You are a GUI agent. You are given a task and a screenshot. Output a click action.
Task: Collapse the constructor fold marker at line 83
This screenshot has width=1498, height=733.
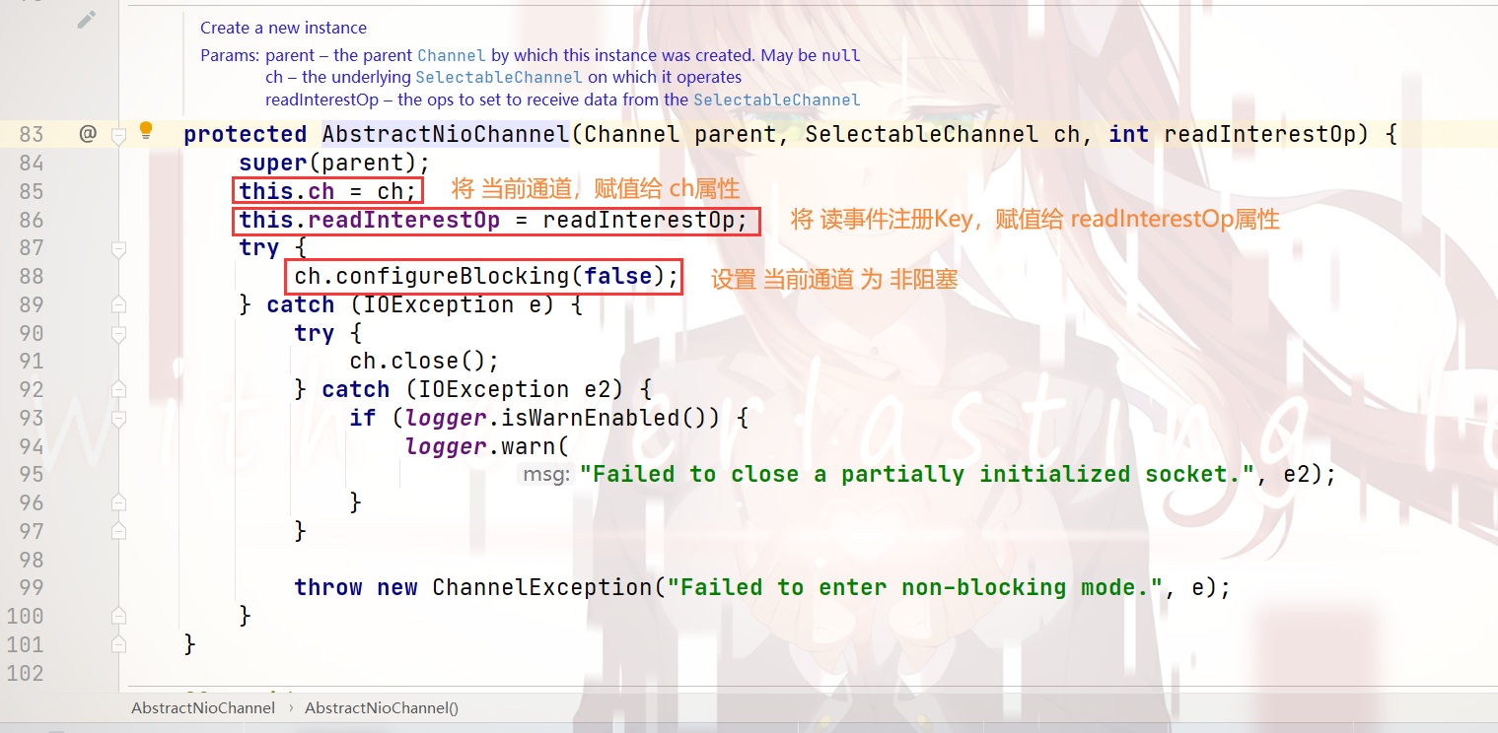(119, 135)
